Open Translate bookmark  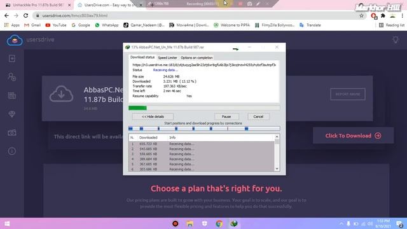coord(310,25)
